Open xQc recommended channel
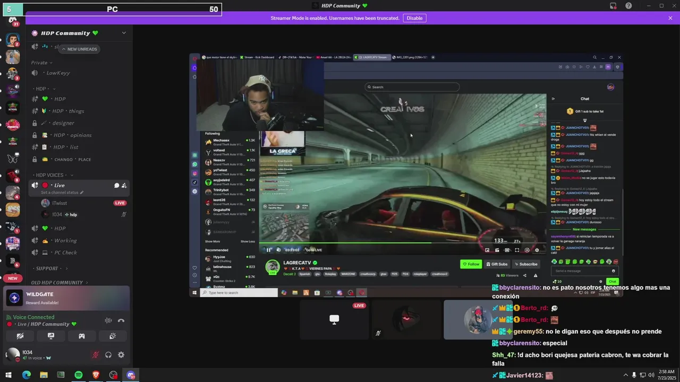 tap(230, 278)
